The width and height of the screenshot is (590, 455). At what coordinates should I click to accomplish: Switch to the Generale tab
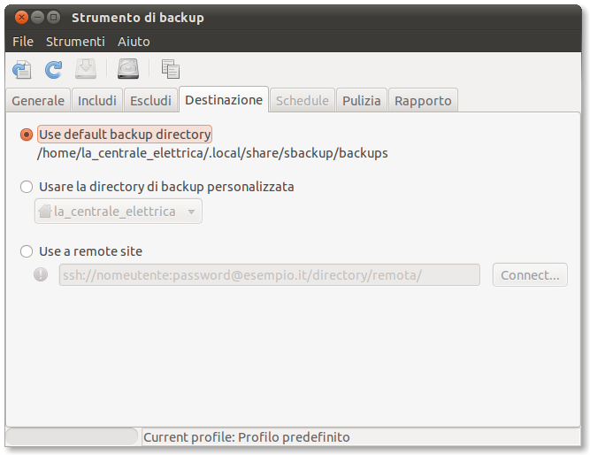[x=38, y=101]
